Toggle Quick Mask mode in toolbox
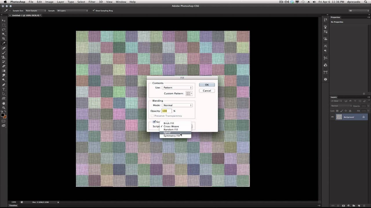Image resolution: width=371 pixels, height=208 pixels. click(x=4, y=121)
